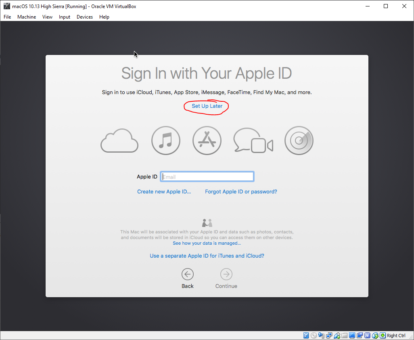Open the Input menu
The height and width of the screenshot is (340, 414).
64,17
